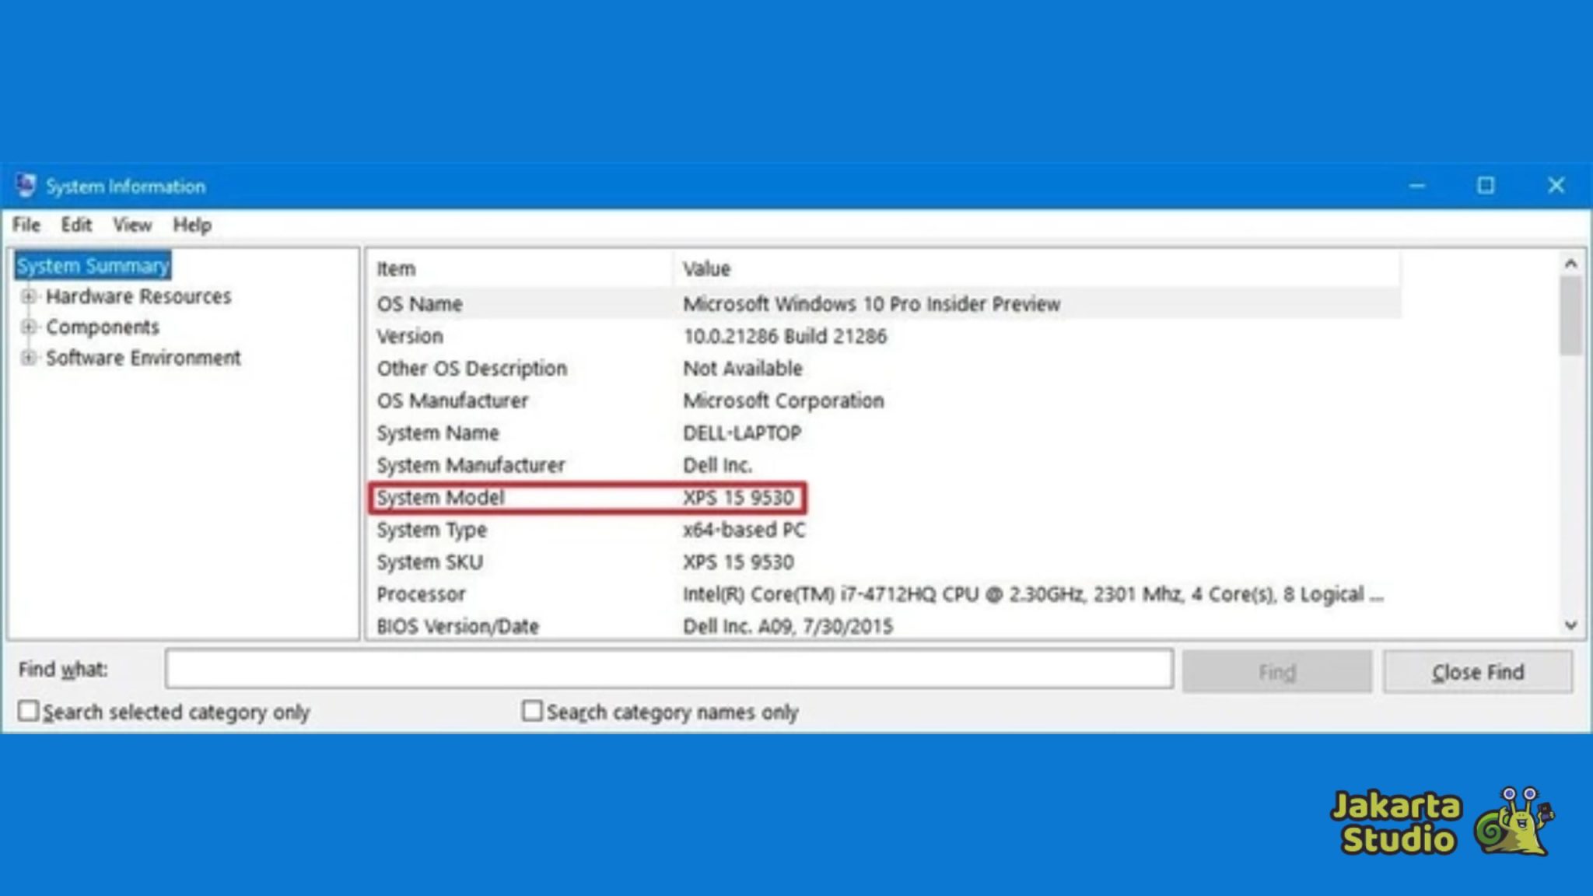Expand the Components tree node
Viewport: 1593px width, 896px height.
[x=30, y=327]
